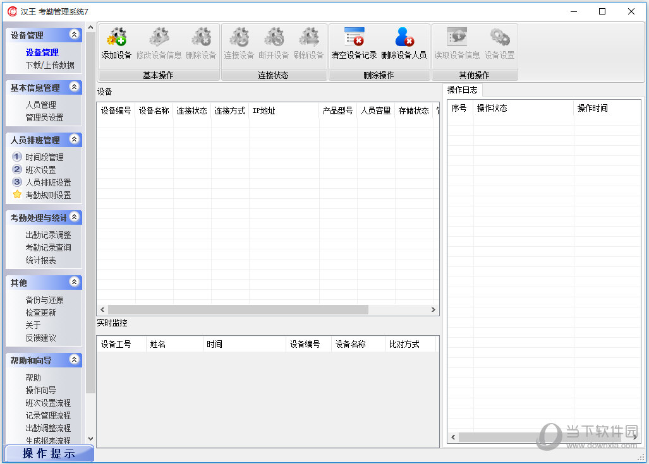The width and height of the screenshot is (649, 464).
Task: Open 反馈建议 in sidebar
Action: pyautogui.click(x=40, y=338)
